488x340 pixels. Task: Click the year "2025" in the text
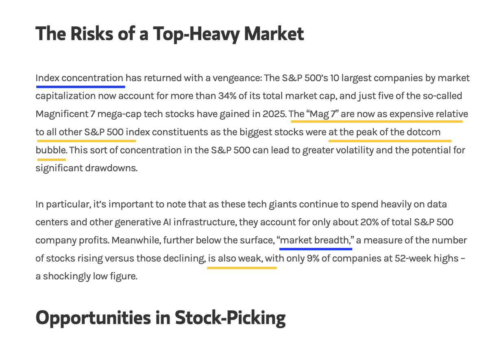(x=274, y=114)
